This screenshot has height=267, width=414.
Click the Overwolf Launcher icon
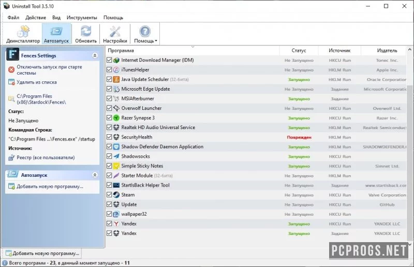pos(116,108)
